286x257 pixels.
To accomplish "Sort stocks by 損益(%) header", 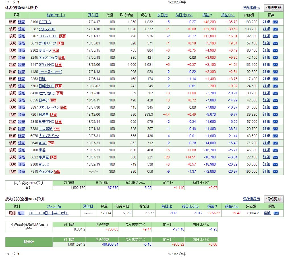I will pyautogui.click(x=228, y=15).
